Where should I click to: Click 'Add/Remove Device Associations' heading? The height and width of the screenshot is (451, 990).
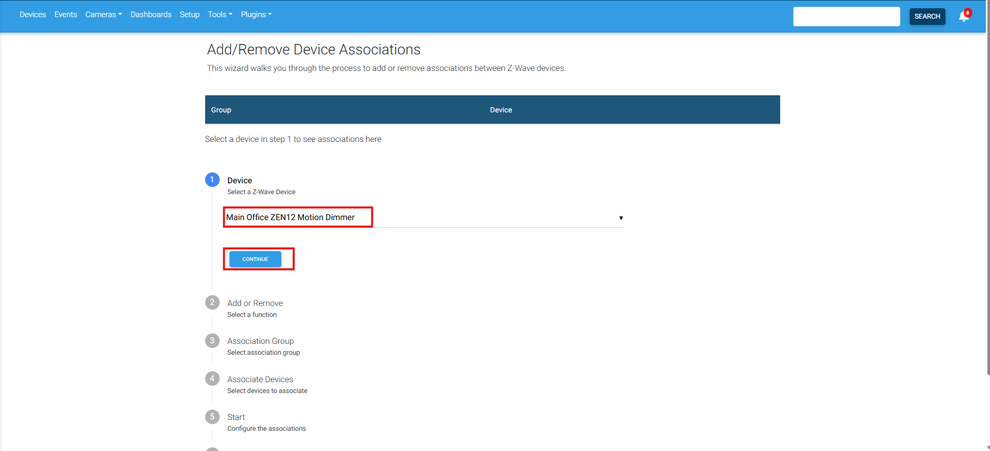pos(314,50)
